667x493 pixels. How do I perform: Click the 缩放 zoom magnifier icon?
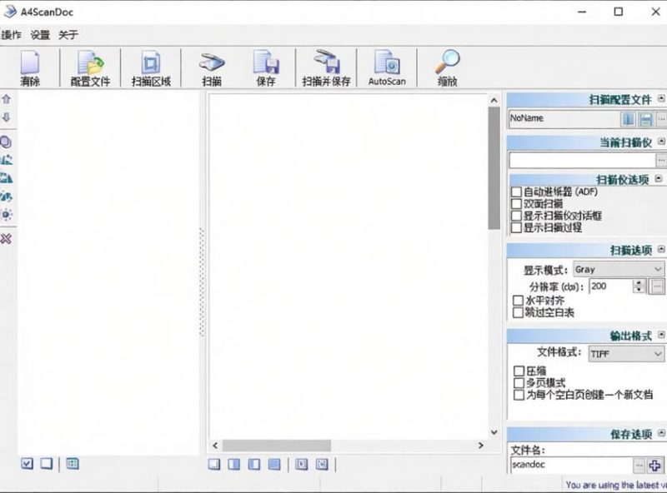(448, 68)
